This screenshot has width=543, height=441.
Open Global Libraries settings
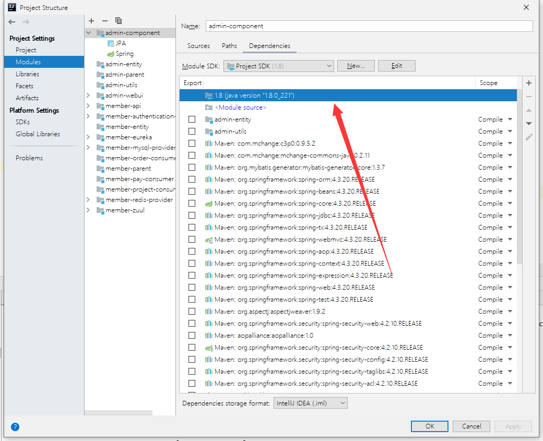point(38,134)
